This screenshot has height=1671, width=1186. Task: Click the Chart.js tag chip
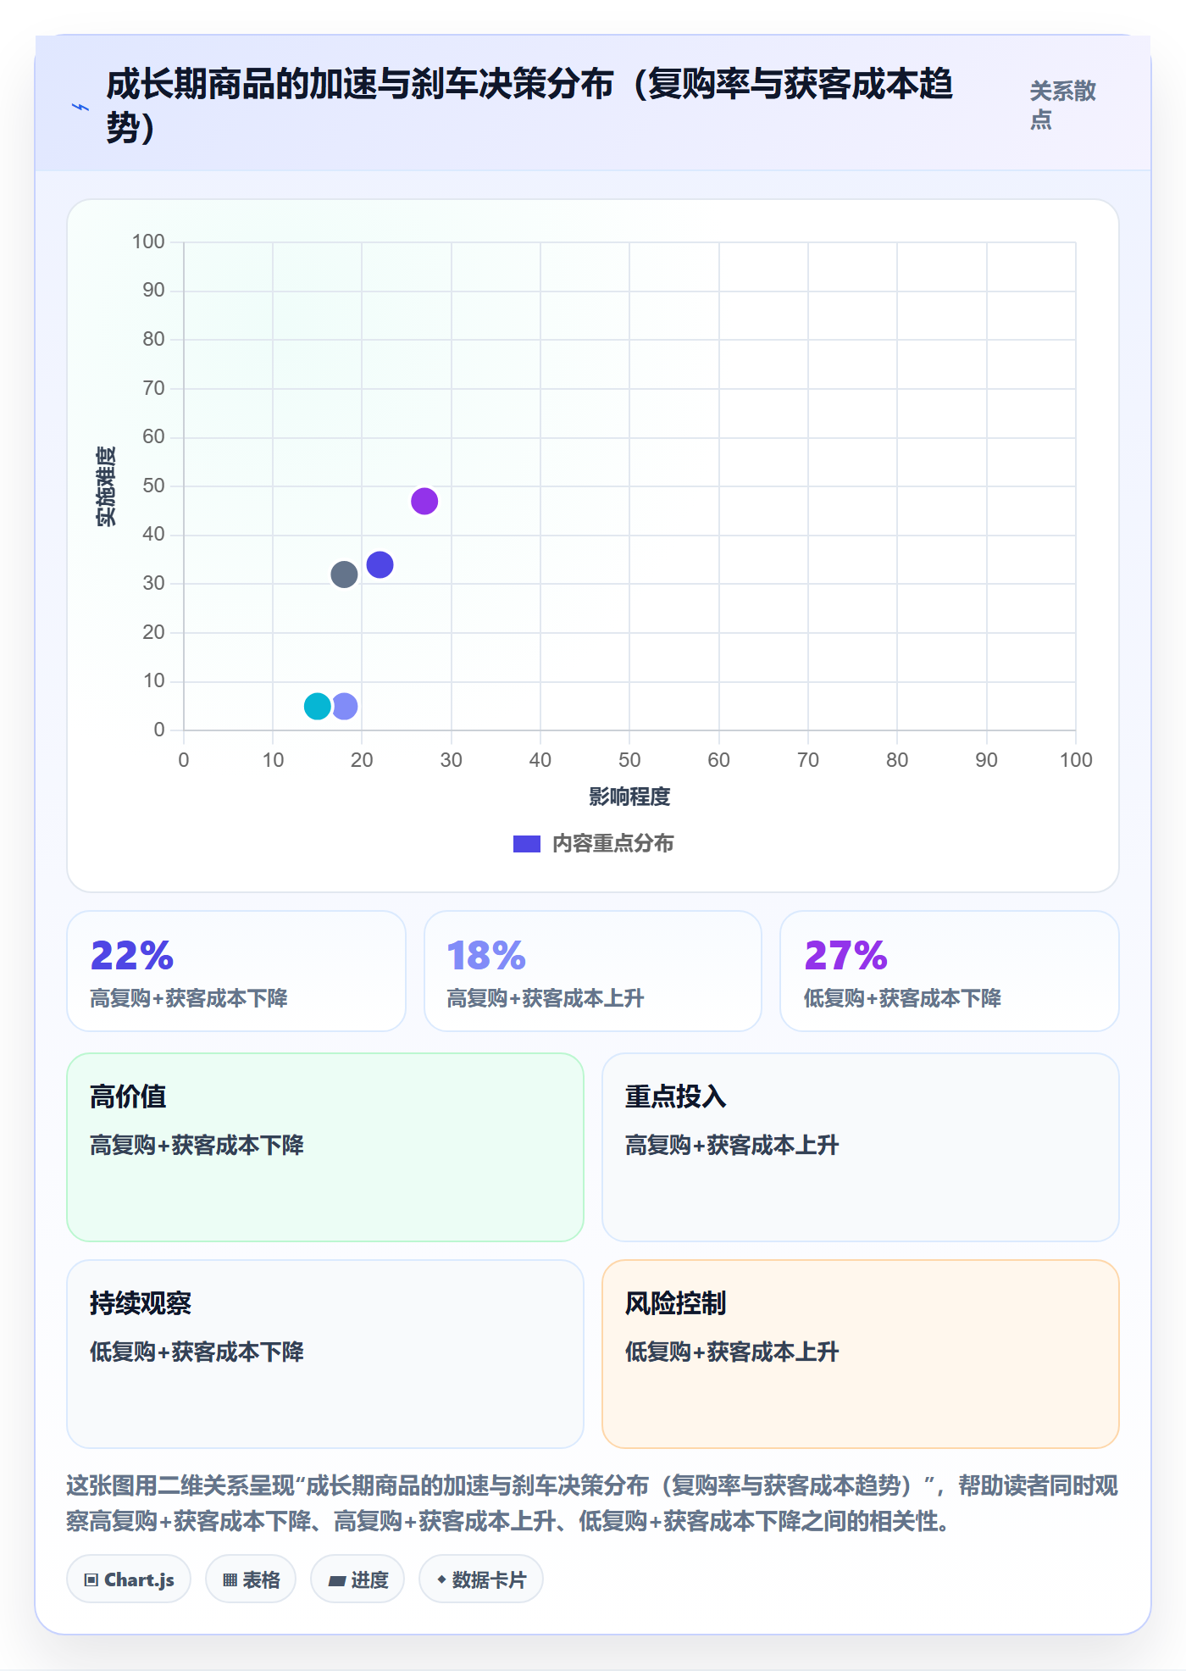(129, 1579)
